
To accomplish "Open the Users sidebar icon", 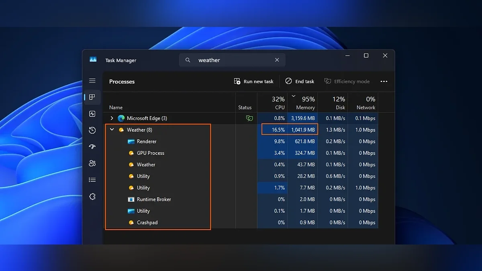I will click(92, 163).
